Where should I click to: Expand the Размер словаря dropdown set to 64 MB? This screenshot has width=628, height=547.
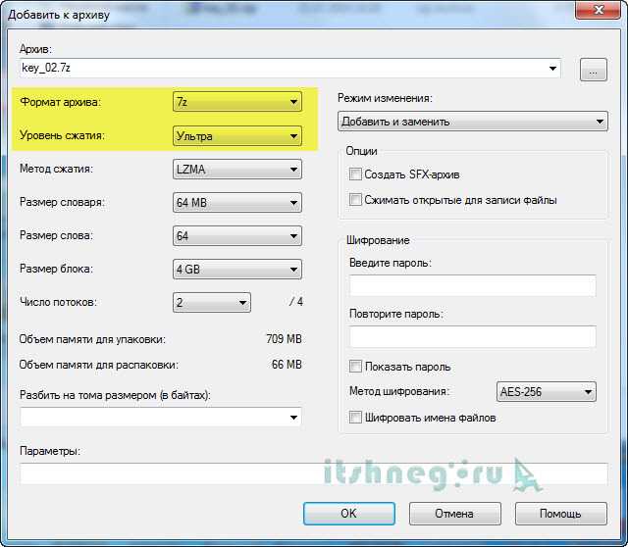[237, 203]
